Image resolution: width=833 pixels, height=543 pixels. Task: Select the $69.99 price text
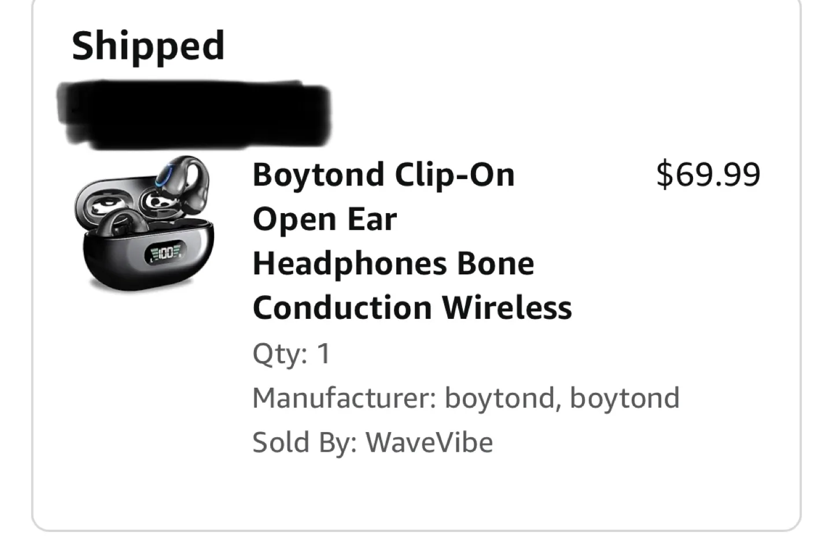[x=710, y=173]
